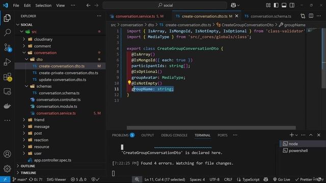Open the Edit menu
Viewport: 326px width, 183px height.
27,6
